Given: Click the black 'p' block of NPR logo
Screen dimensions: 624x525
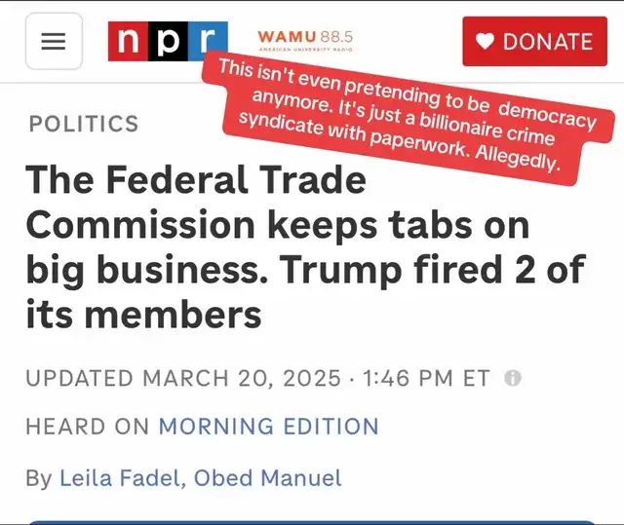Looking at the screenshot, I should tap(168, 41).
